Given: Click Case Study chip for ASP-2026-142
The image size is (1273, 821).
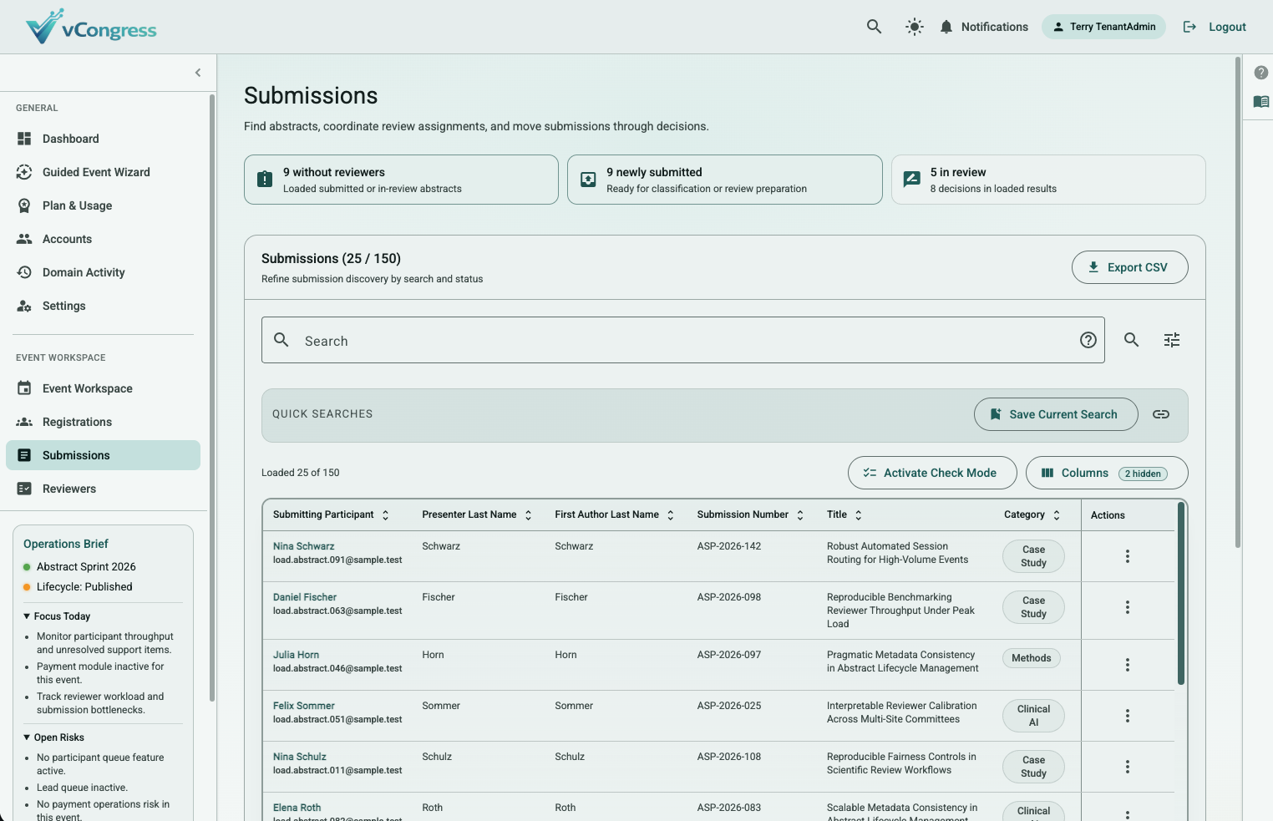Looking at the screenshot, I should click(x=1033, y=556).
